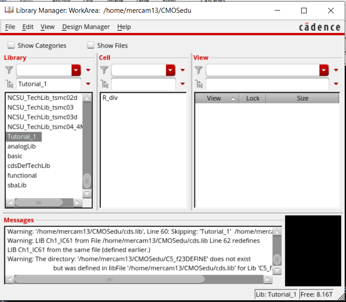Click Library list scroll right arrow
The height and width of the screenshot is (302, 346).
click(x=77, y=203)
